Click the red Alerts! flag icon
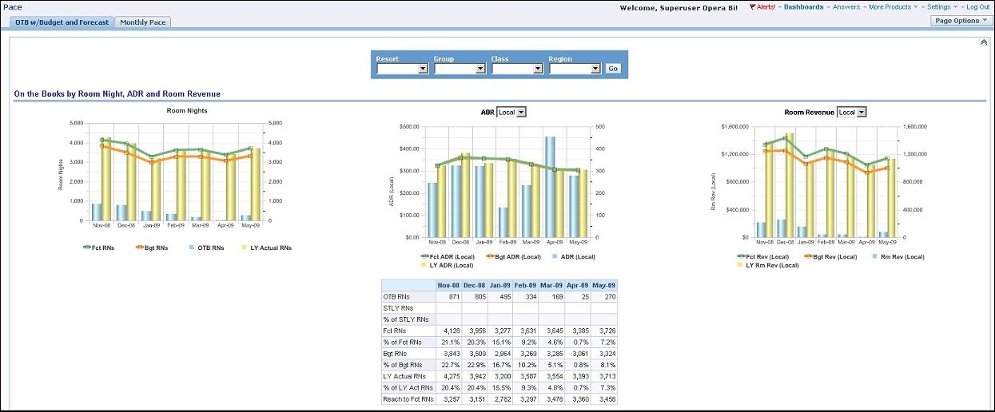Image resolution: width=995 pixels, height=412 pixels. point(752,7)
